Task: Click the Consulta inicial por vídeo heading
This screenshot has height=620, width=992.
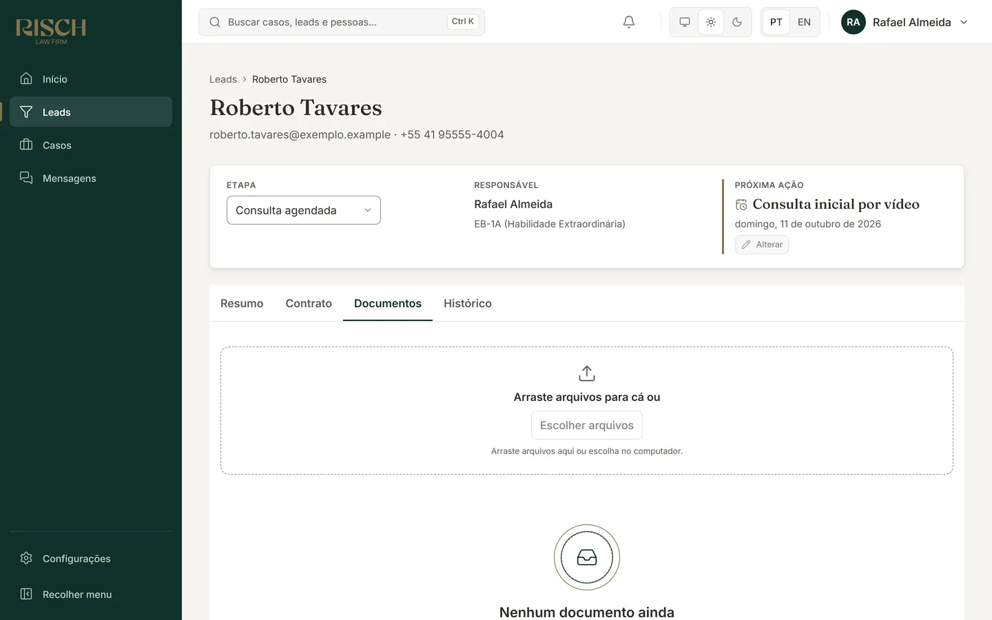Action: 836,205
